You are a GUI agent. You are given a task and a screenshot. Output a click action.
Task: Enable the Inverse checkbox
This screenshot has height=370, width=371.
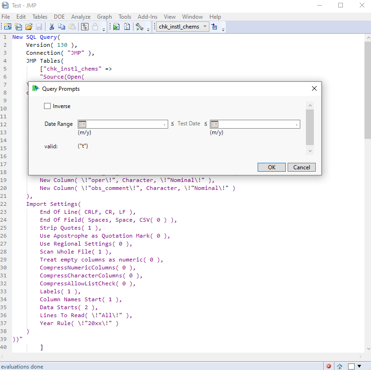pyautogui.click(x=47, y=106)
